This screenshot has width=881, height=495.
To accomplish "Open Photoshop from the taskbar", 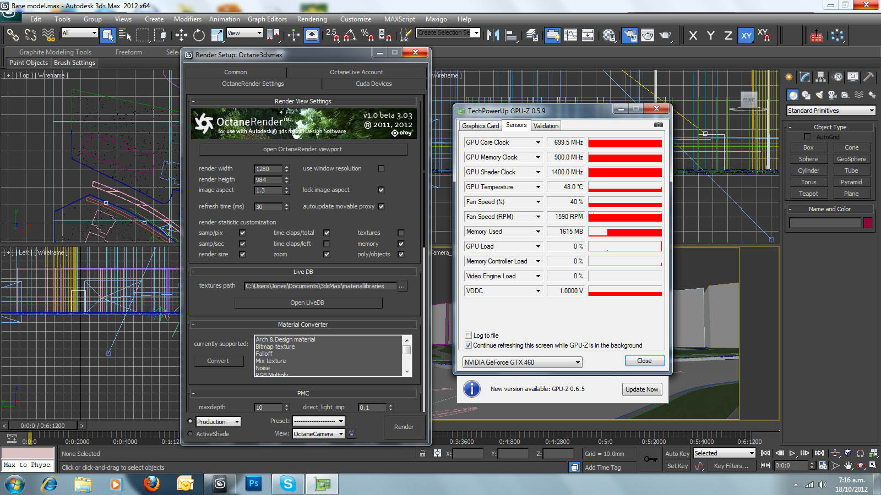I will pos(254,484).
